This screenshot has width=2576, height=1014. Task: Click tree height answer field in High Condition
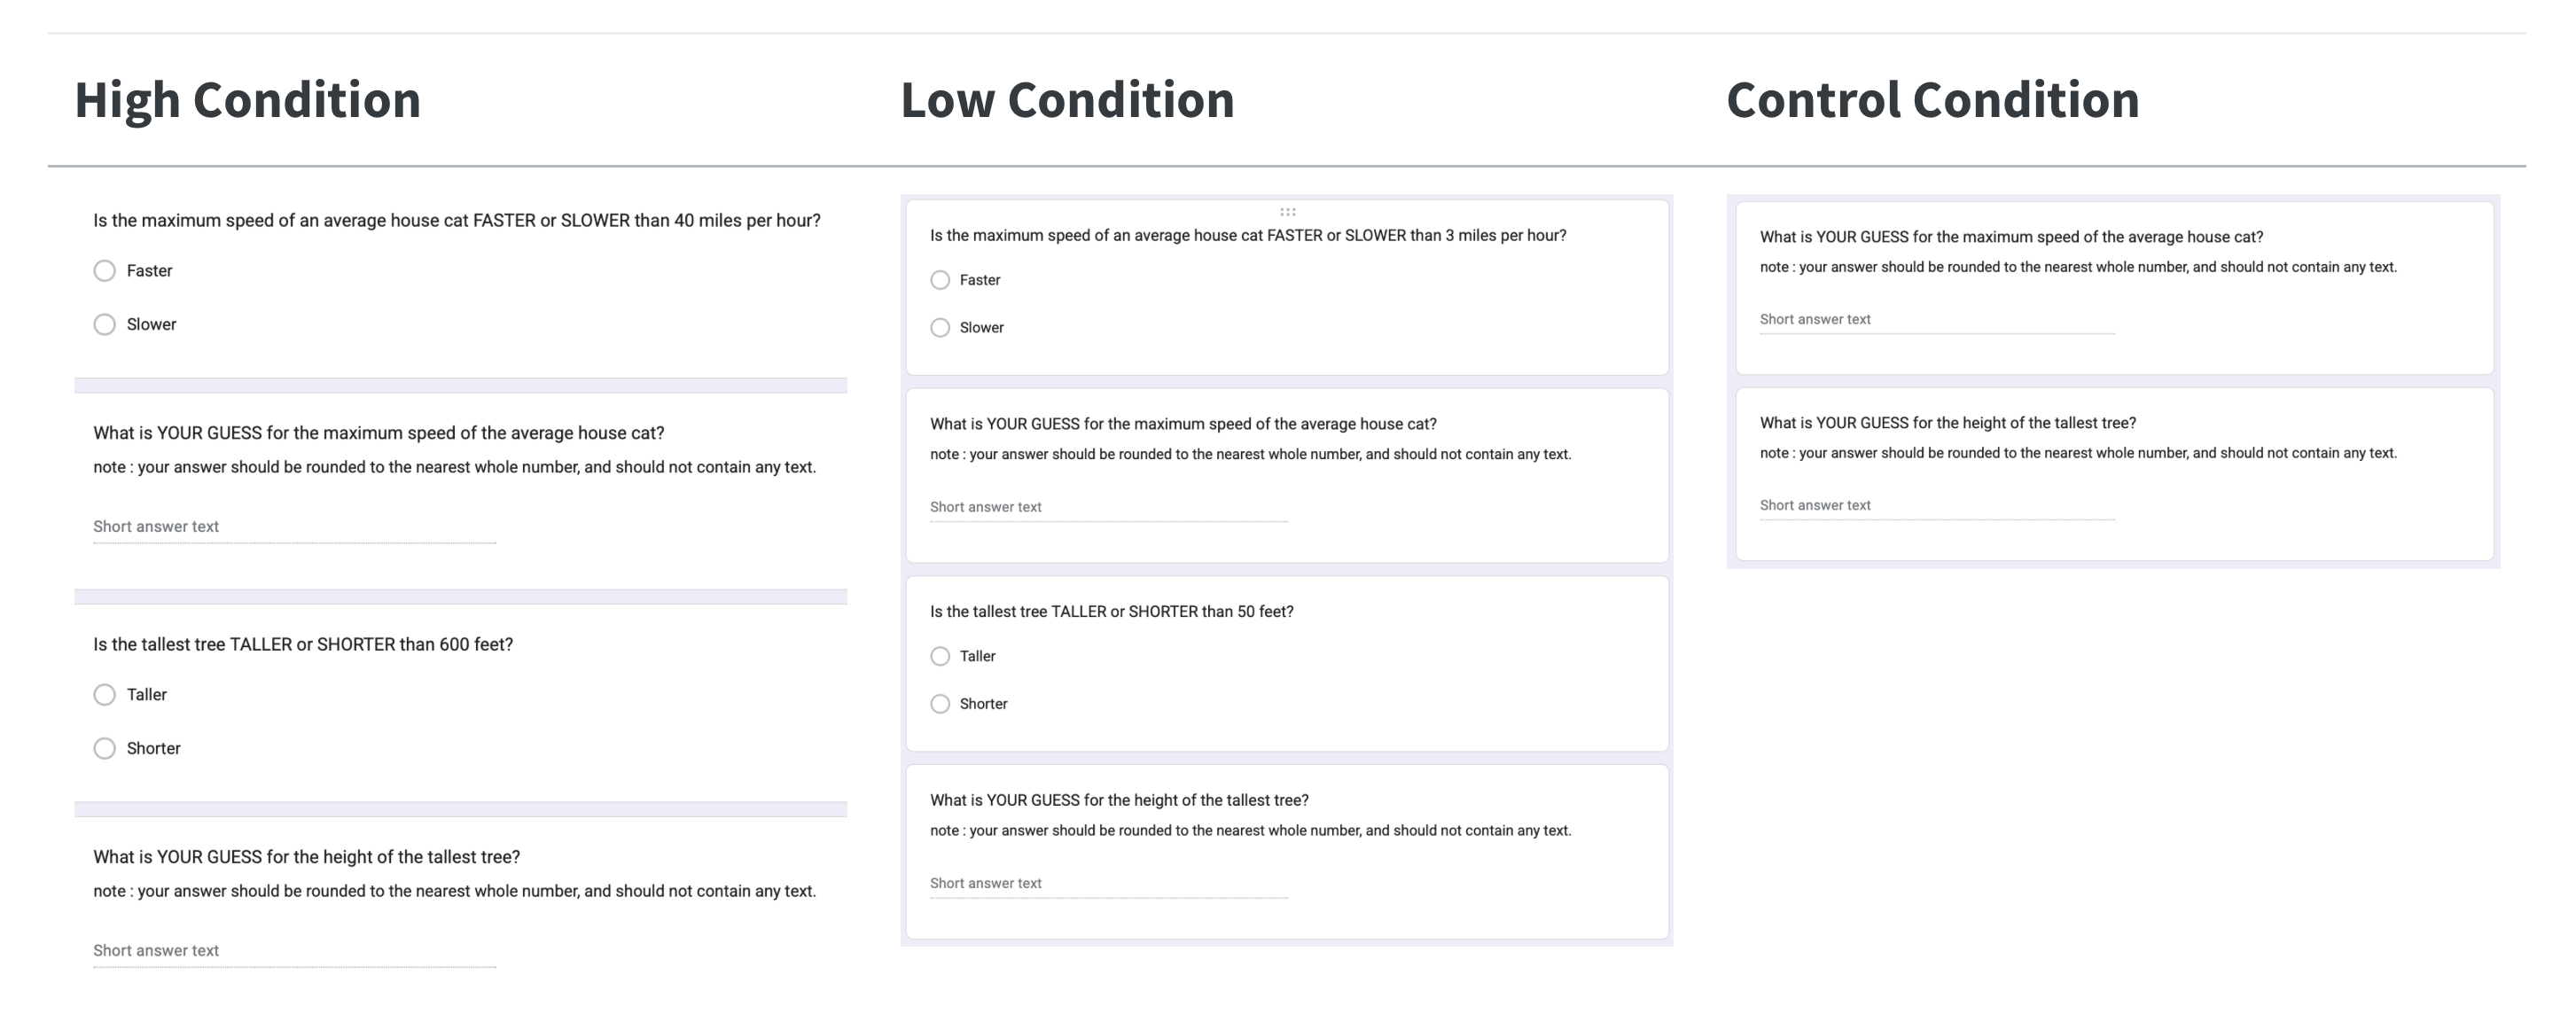tap(294, 951)
